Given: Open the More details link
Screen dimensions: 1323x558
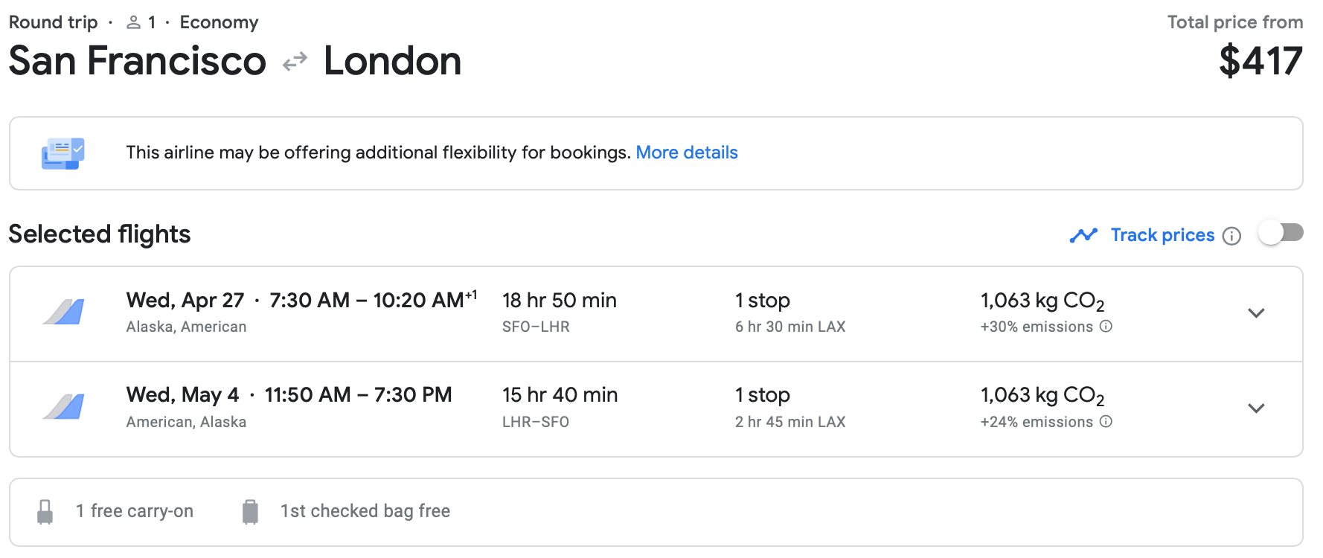Looking at the screenshot, I should tap(686, 153).
